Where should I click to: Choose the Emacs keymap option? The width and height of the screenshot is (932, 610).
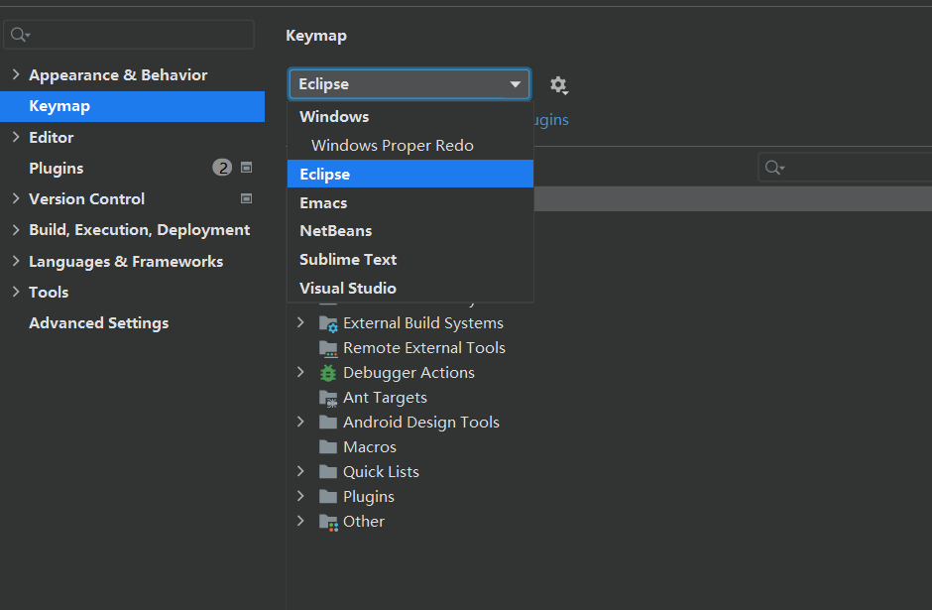410,202
